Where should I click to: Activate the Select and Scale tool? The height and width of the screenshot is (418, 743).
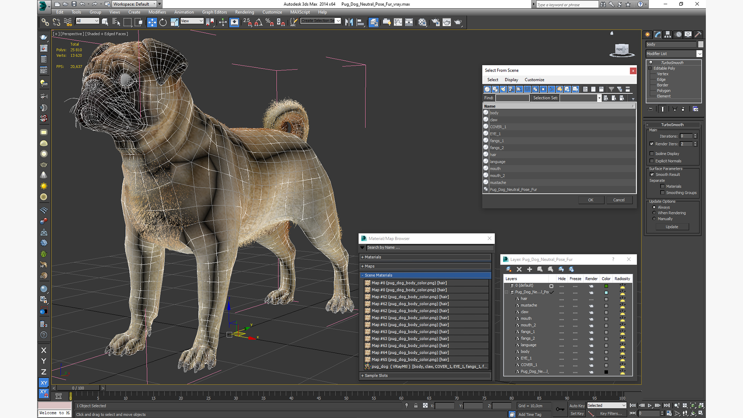pos(174,22)
